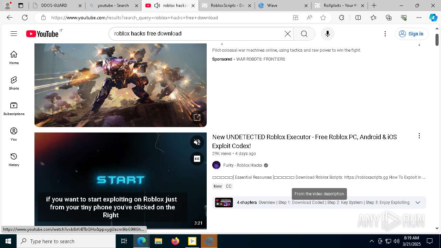This screenshot has height=248, width=441.
Task: Click the War Robots ad thumbnail
Action: coord(121,85)
